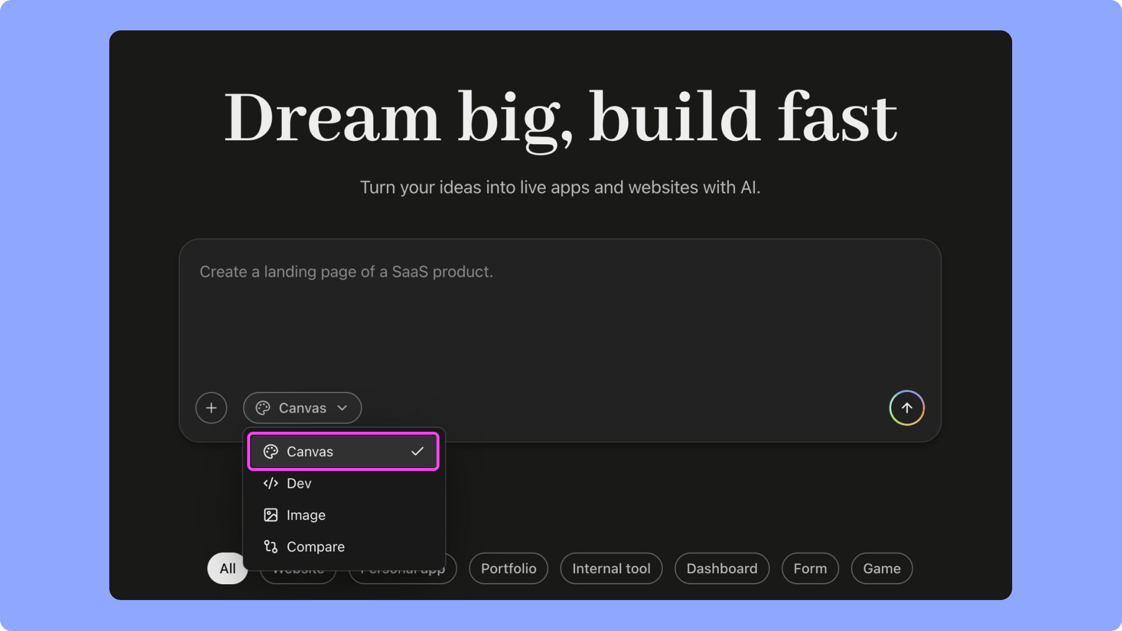
Task: Click the checkmark on Canvas option
Action: click(x=417, y=452)
